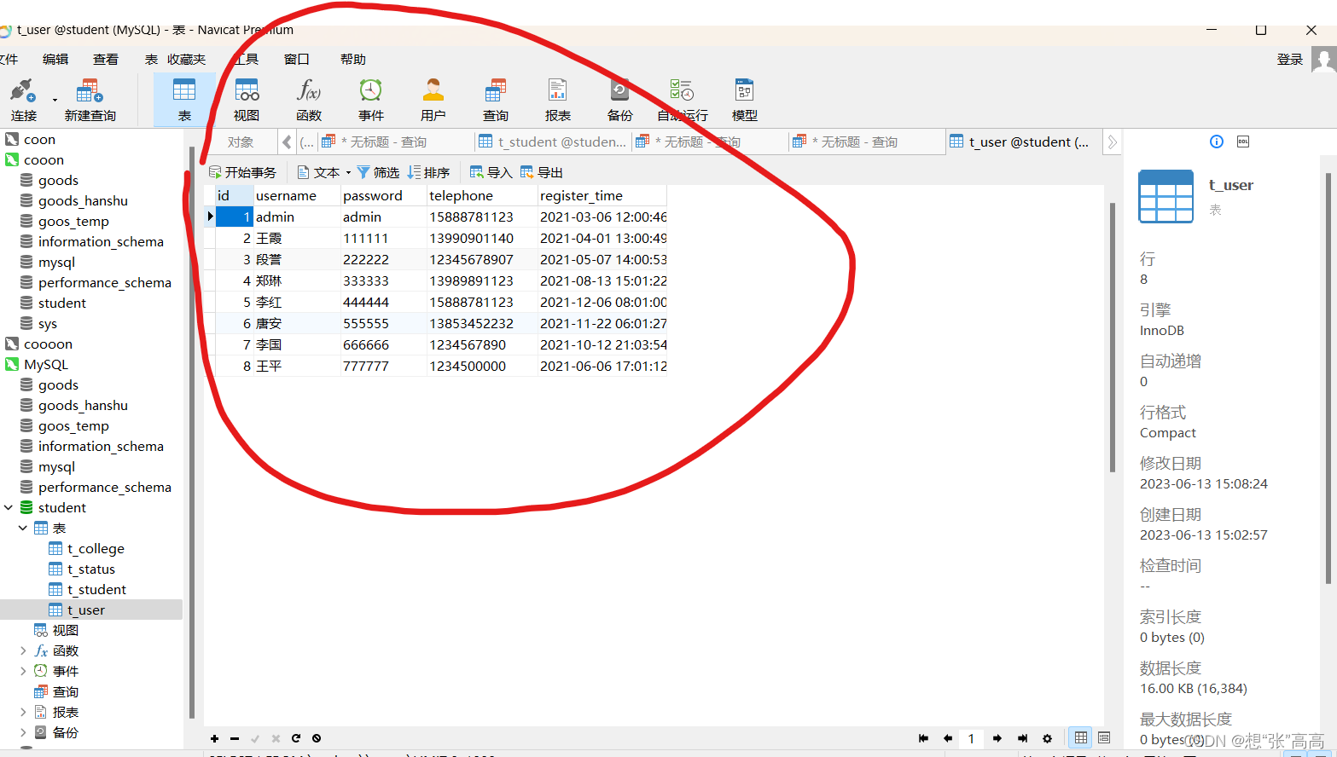
Task: Open the record limit settings gear
Action: 1047,738
